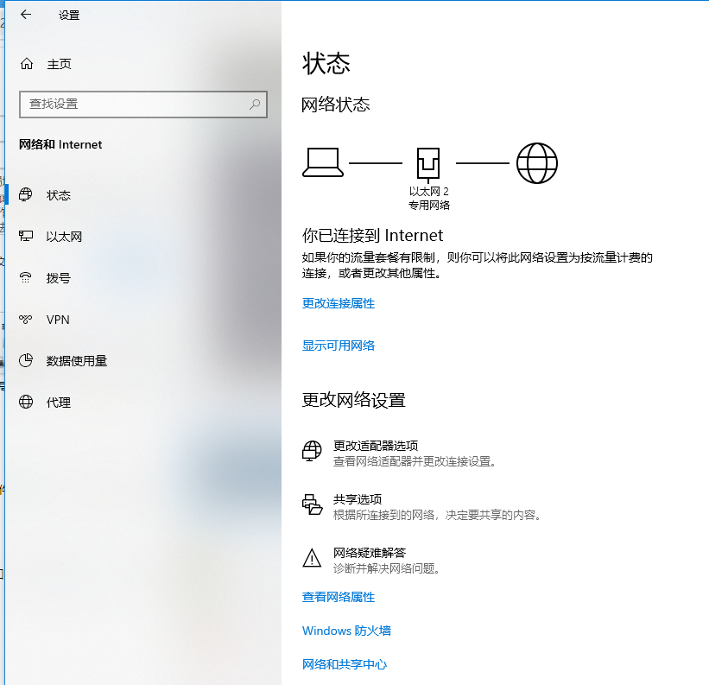Click the network troubleshooter warning triangle icon

[x=312, y=559]
